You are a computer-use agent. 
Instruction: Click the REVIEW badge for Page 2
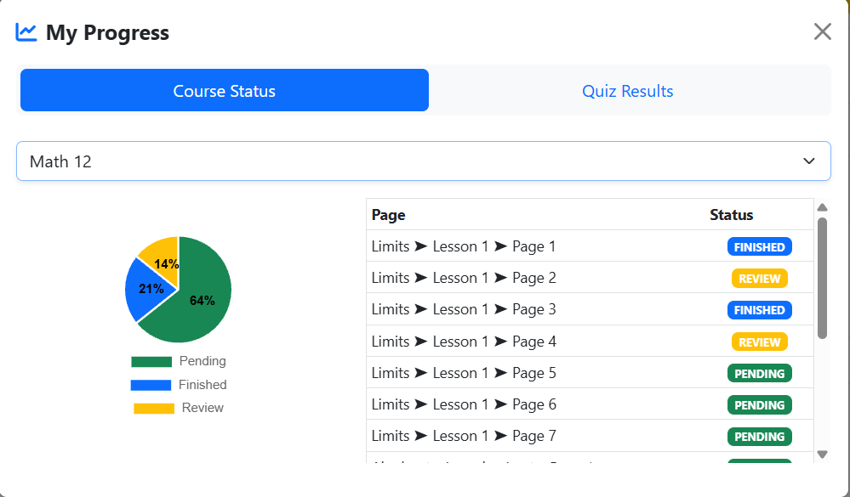tap(759, 278)
